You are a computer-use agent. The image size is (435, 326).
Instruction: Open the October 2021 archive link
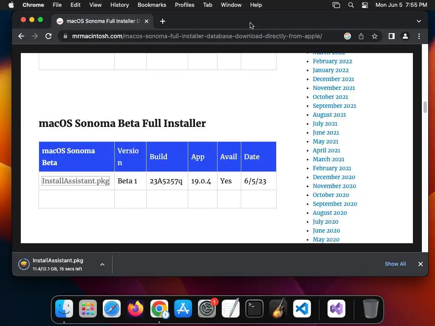coord(330,97)
